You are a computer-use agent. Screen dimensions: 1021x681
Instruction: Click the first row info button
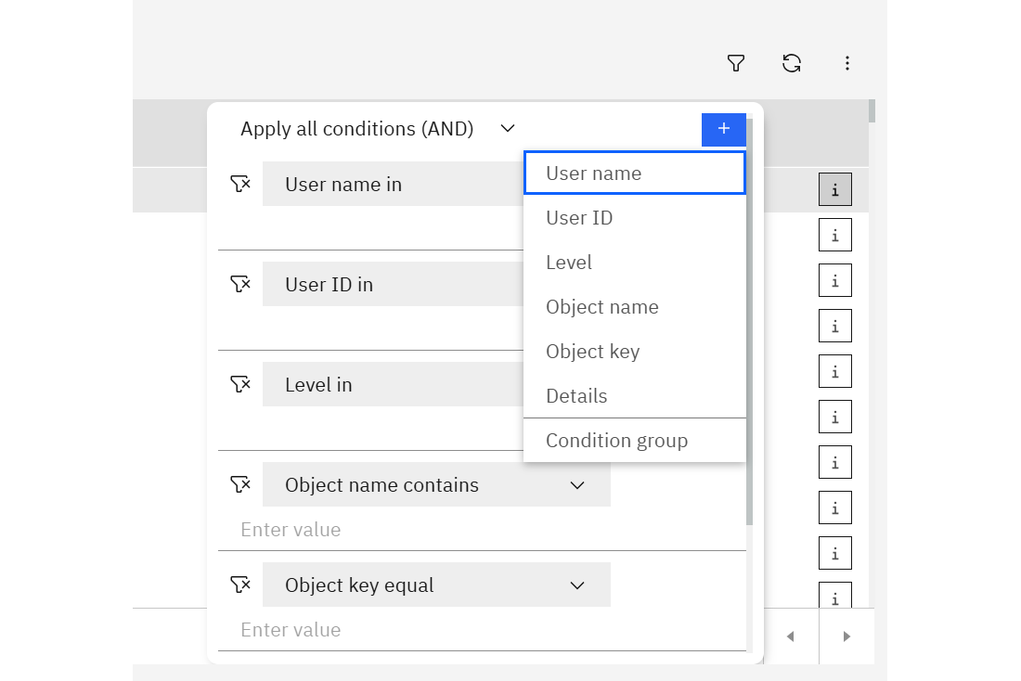(834, 190)
